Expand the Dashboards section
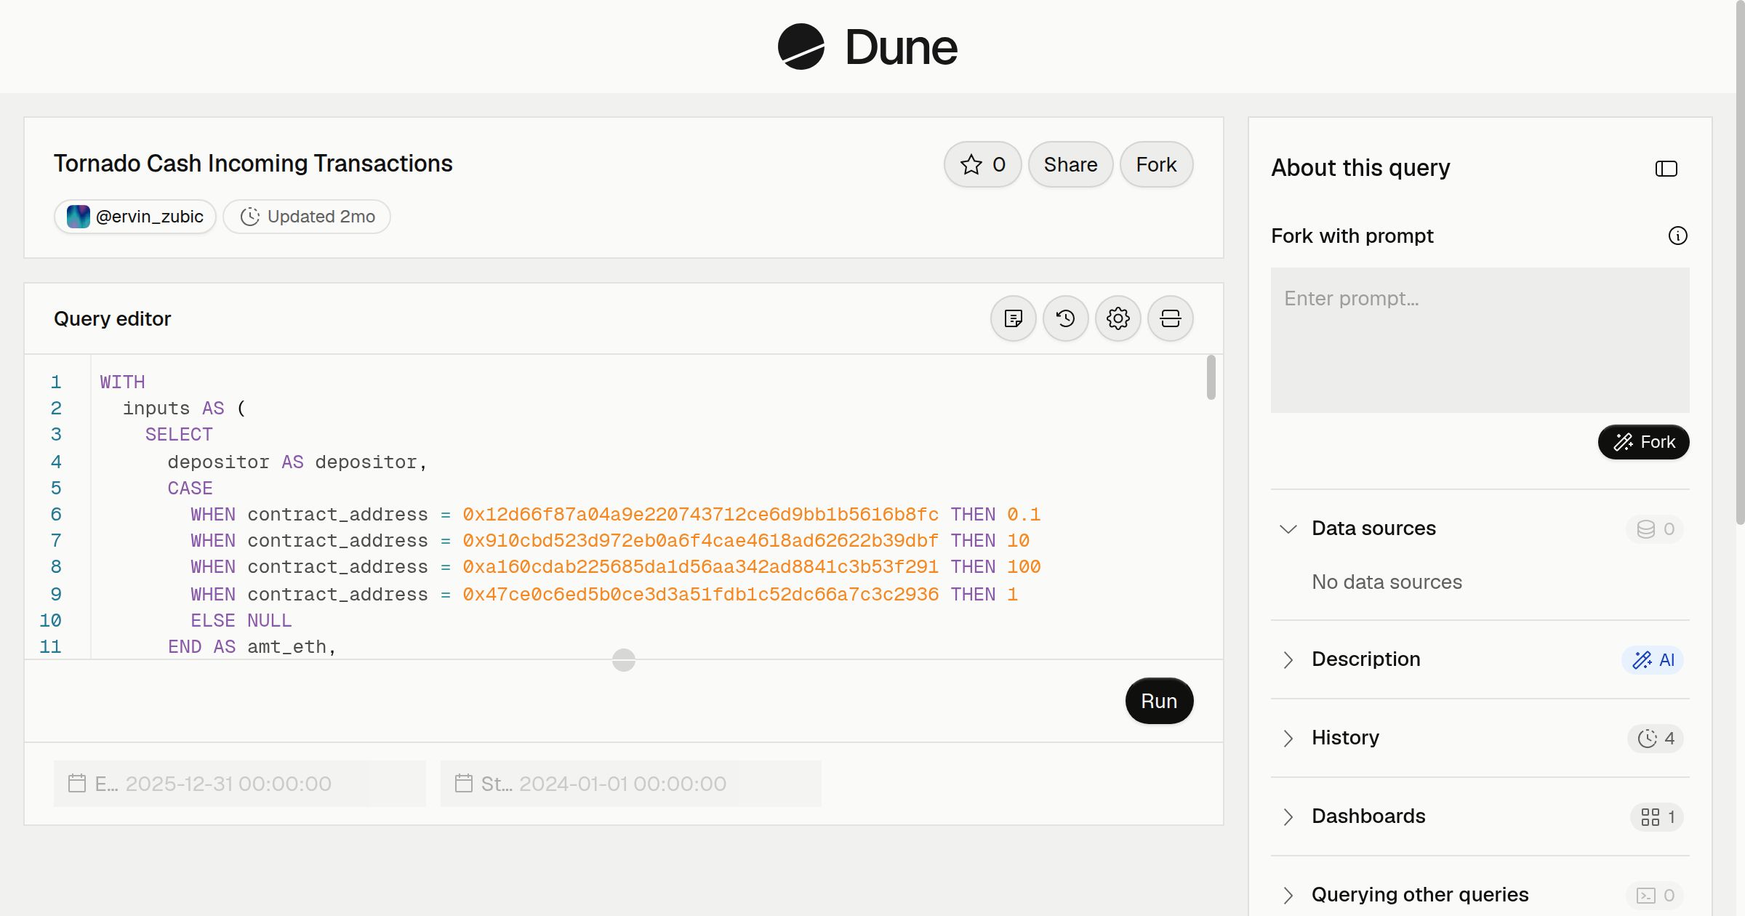The width and height of the screenshot is (1745, 916). (x=1288, y=816)
